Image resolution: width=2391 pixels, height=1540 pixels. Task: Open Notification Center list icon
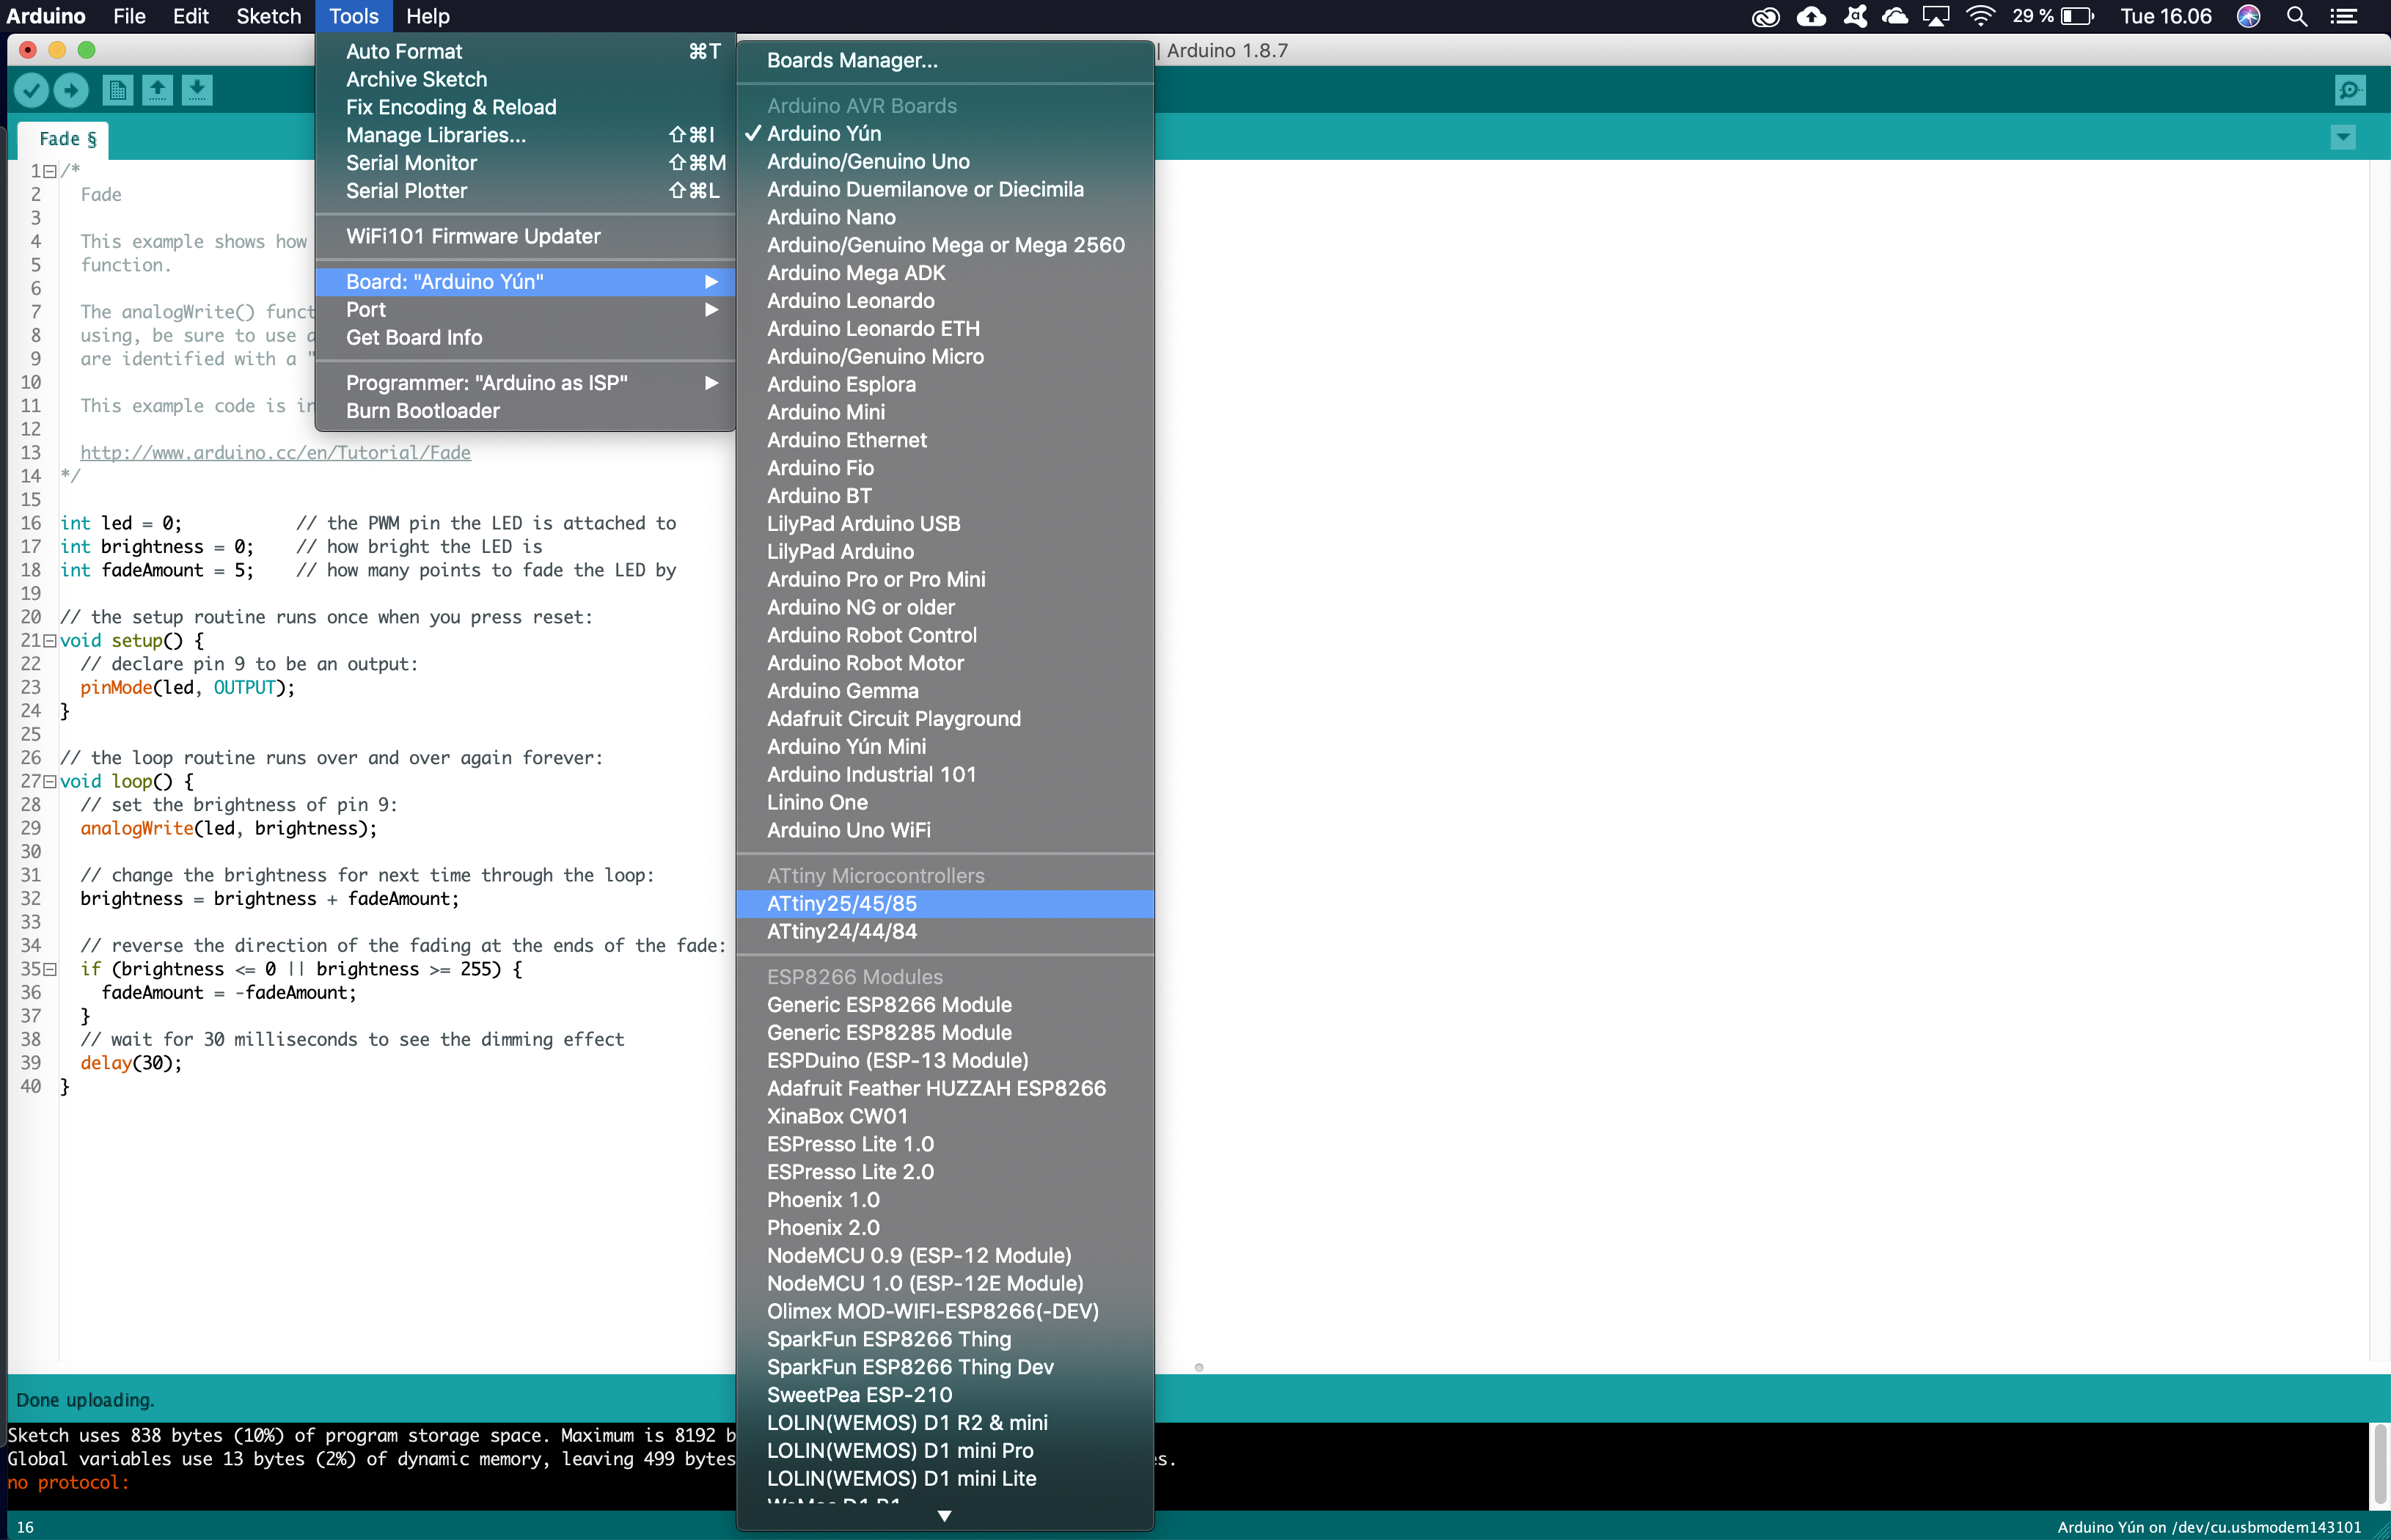(2343, 16)
